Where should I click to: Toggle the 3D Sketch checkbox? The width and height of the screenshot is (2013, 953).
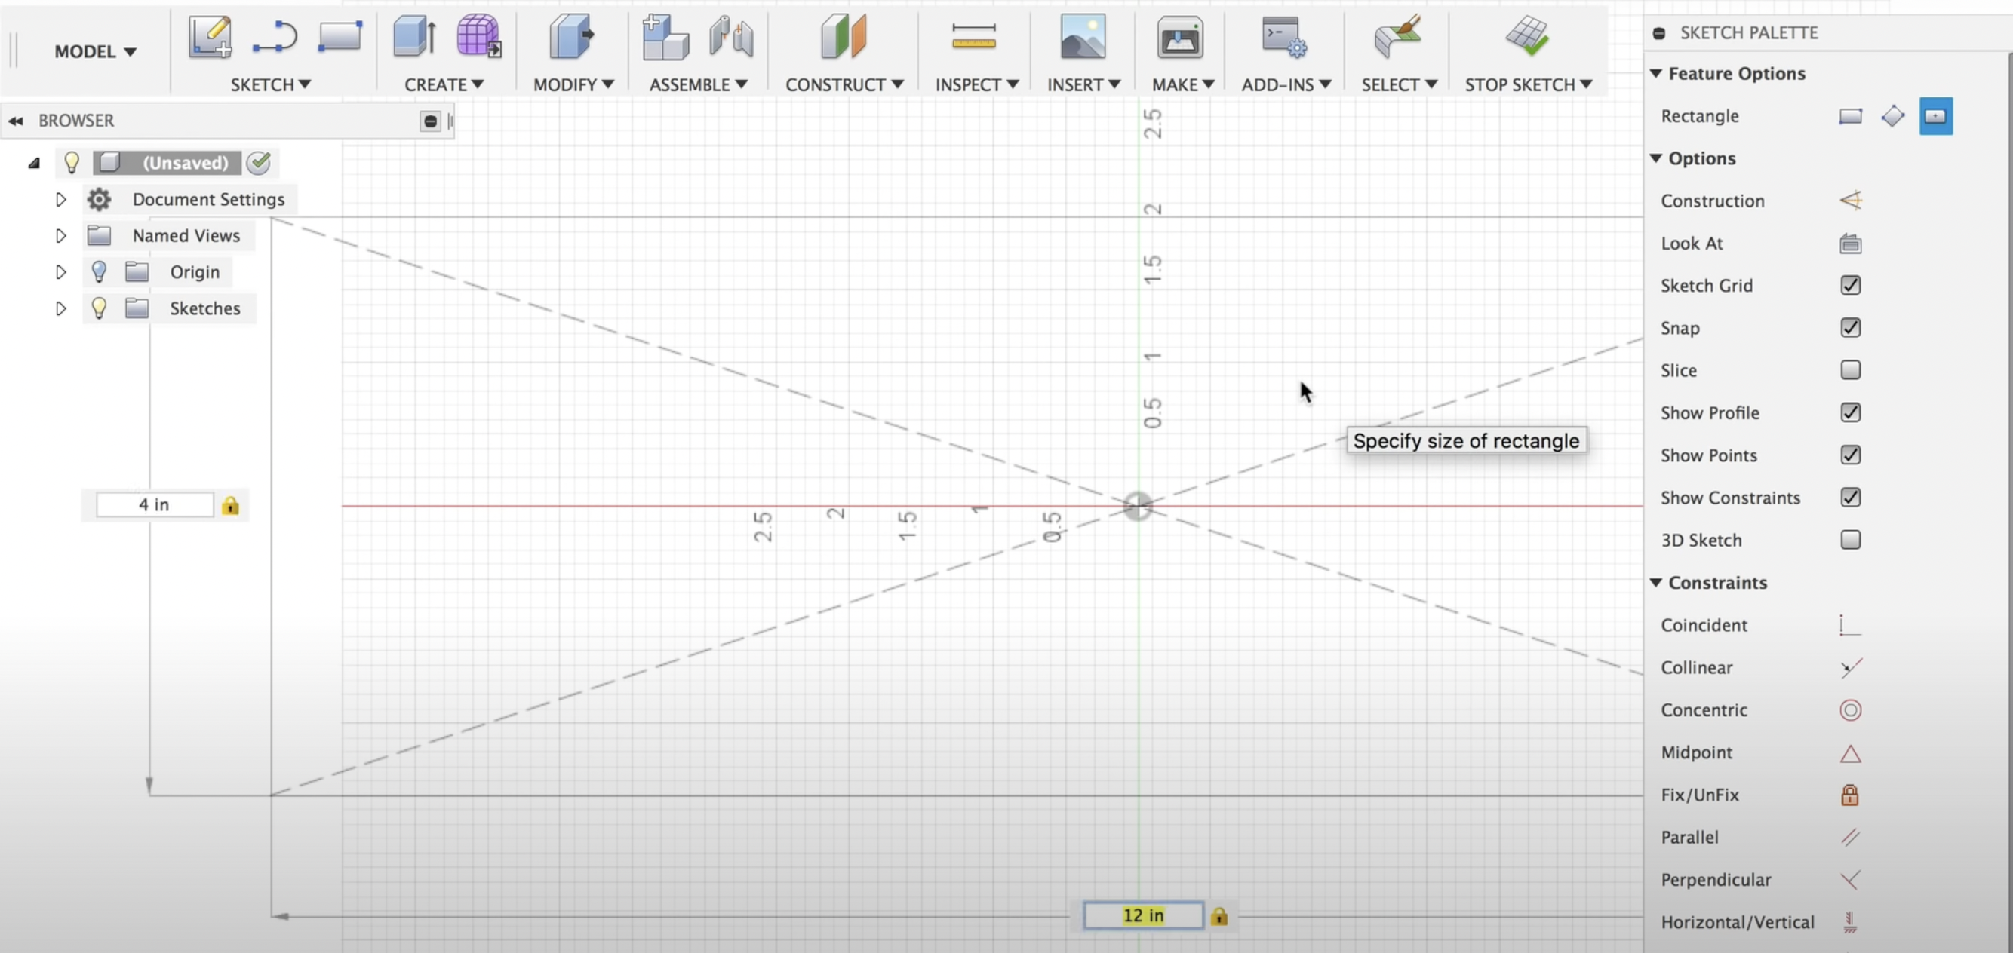pos(1851,540)
